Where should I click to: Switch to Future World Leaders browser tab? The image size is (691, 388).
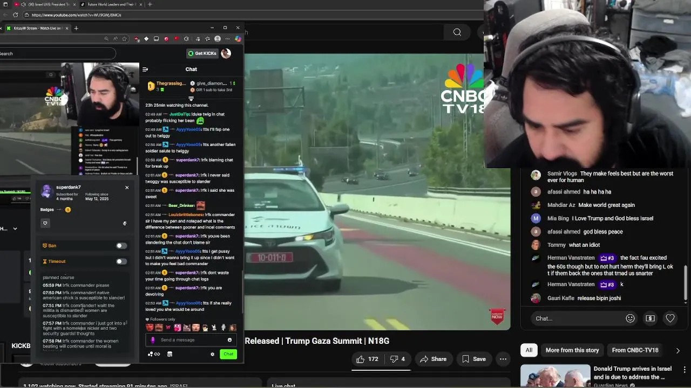111,4
